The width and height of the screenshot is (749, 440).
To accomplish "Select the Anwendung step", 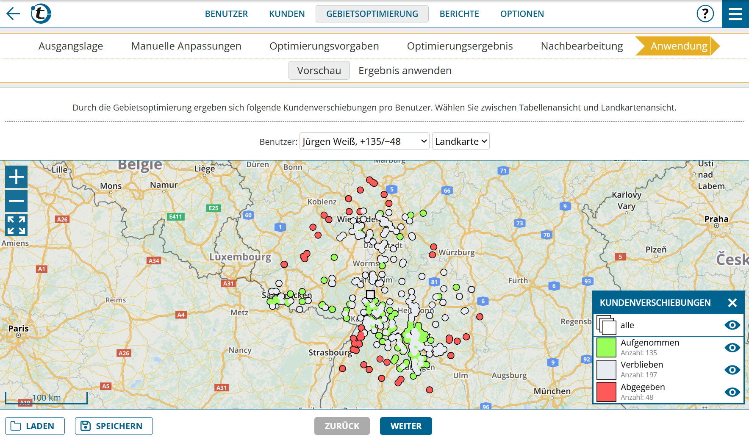I will 679,46.
